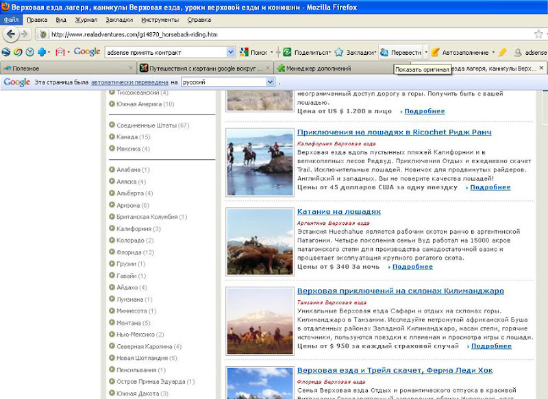Select Флорида (12) in region list
The image size is (548, 399).
point(135,252)
